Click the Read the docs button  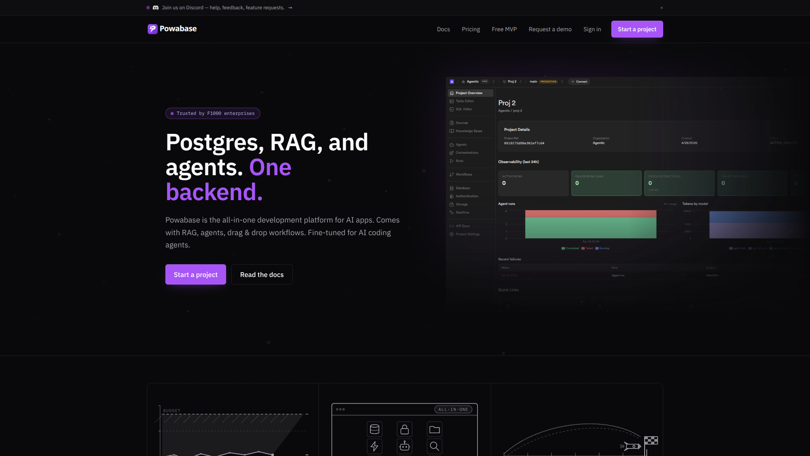coord(262,274)
